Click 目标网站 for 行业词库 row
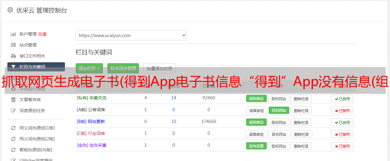The width and height of the screenshot is (390, 161). [x=279, y=134]
